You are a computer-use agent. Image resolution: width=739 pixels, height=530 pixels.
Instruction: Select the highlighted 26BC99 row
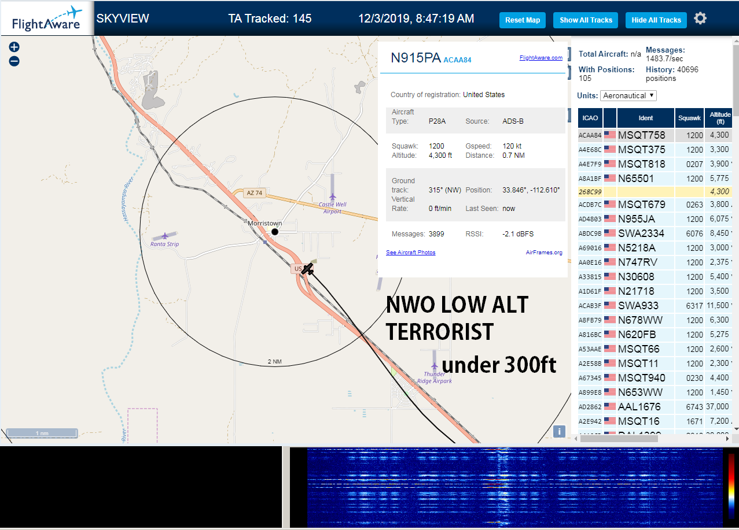click(655, 192)
